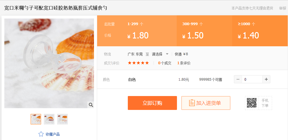Click the 收藏产品 link
The image size is (288, 140).
(x=53, y=134)
